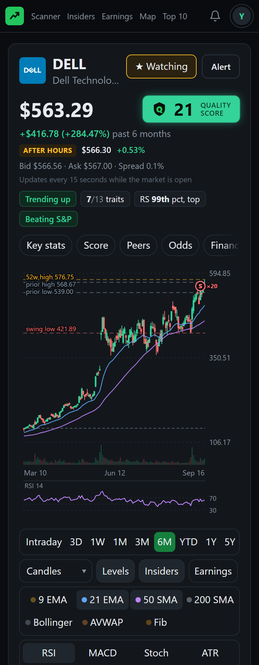
Task: Click the Beating S&P tag
Action: point(48,219)
